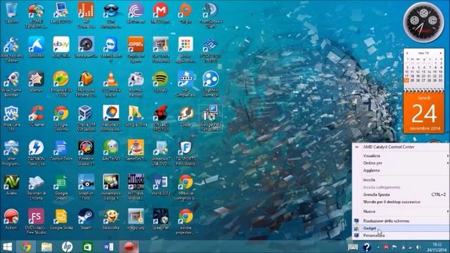The height and width of the screenshot is (253, 450).
Task: Open AMD Catalyst Control Center menu entry
Action: [401, 147]
